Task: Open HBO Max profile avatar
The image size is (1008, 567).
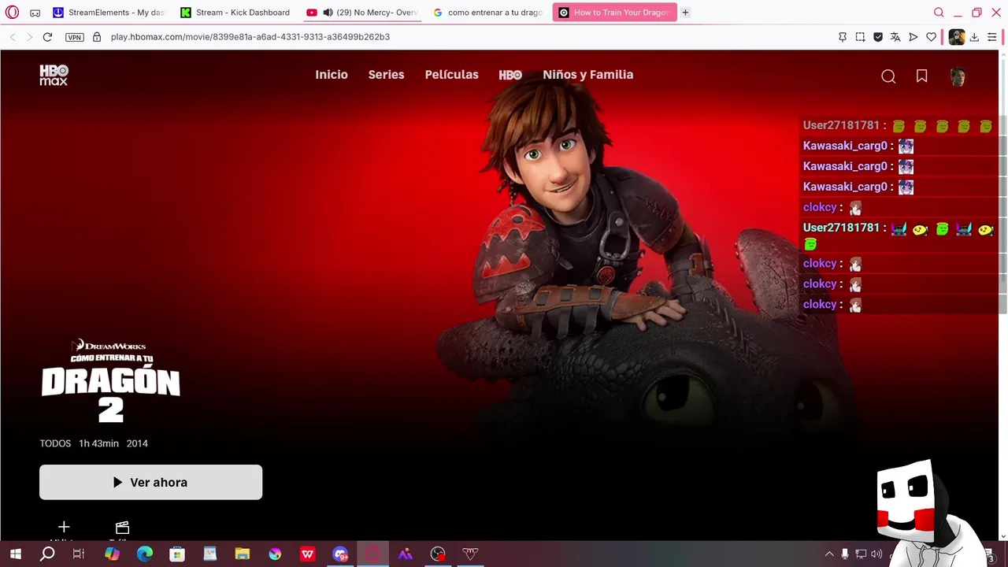Action: coord(958,76)
